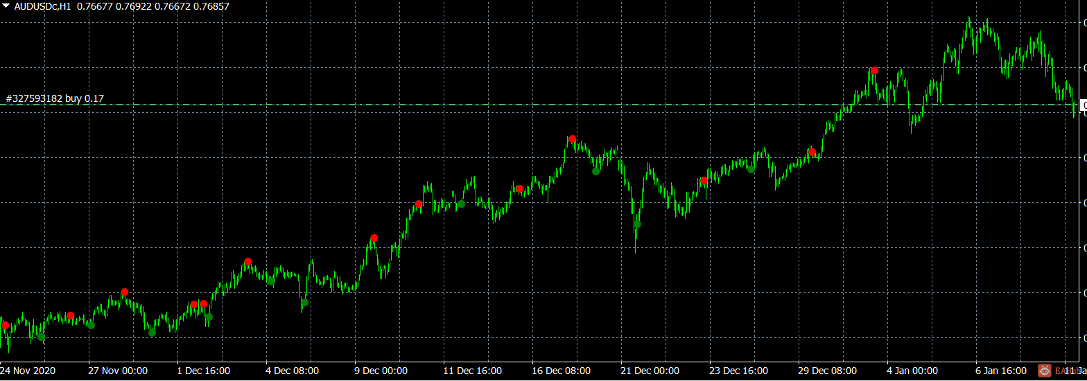
Task: Click the 29 Dec 08:00 time label
Action: click(x=827, y=371)
